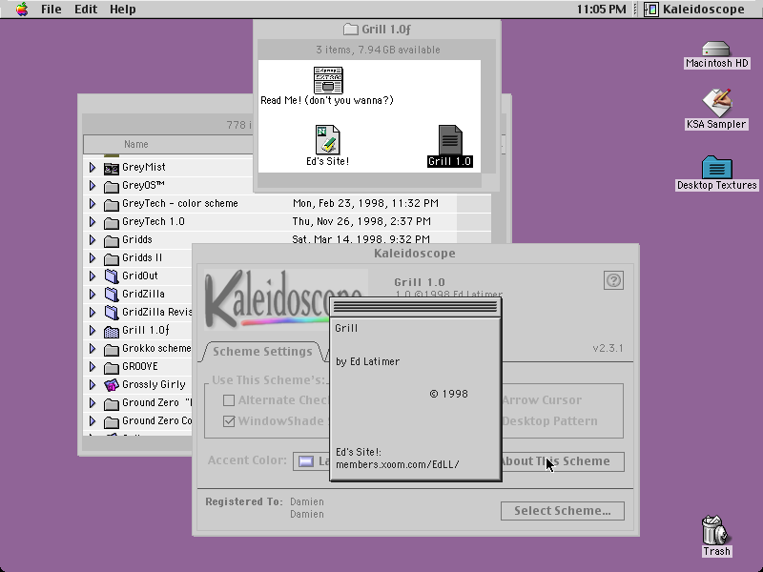Click the GreyOS™ folder icon

pyautogui.click(x=112, y=186)
